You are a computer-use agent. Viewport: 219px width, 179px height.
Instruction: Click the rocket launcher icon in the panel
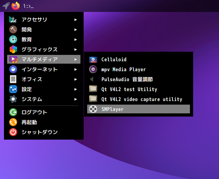(x=6, y=6)
